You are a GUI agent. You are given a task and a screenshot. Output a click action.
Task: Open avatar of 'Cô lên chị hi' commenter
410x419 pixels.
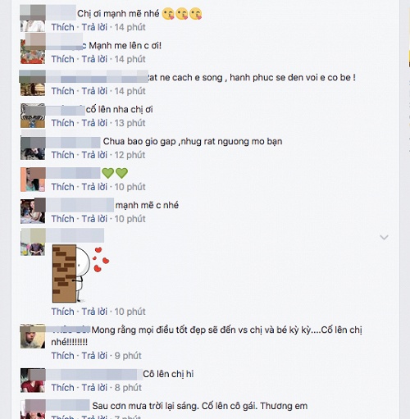[x=33, y=380]
